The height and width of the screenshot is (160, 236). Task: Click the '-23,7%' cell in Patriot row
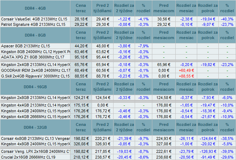(x=227, y=24)
